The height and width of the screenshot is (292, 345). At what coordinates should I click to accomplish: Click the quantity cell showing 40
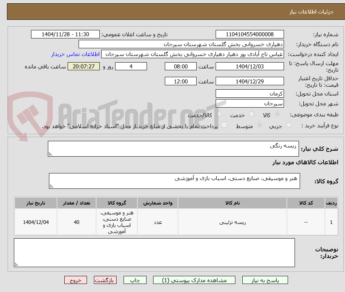tap(77, 222)
